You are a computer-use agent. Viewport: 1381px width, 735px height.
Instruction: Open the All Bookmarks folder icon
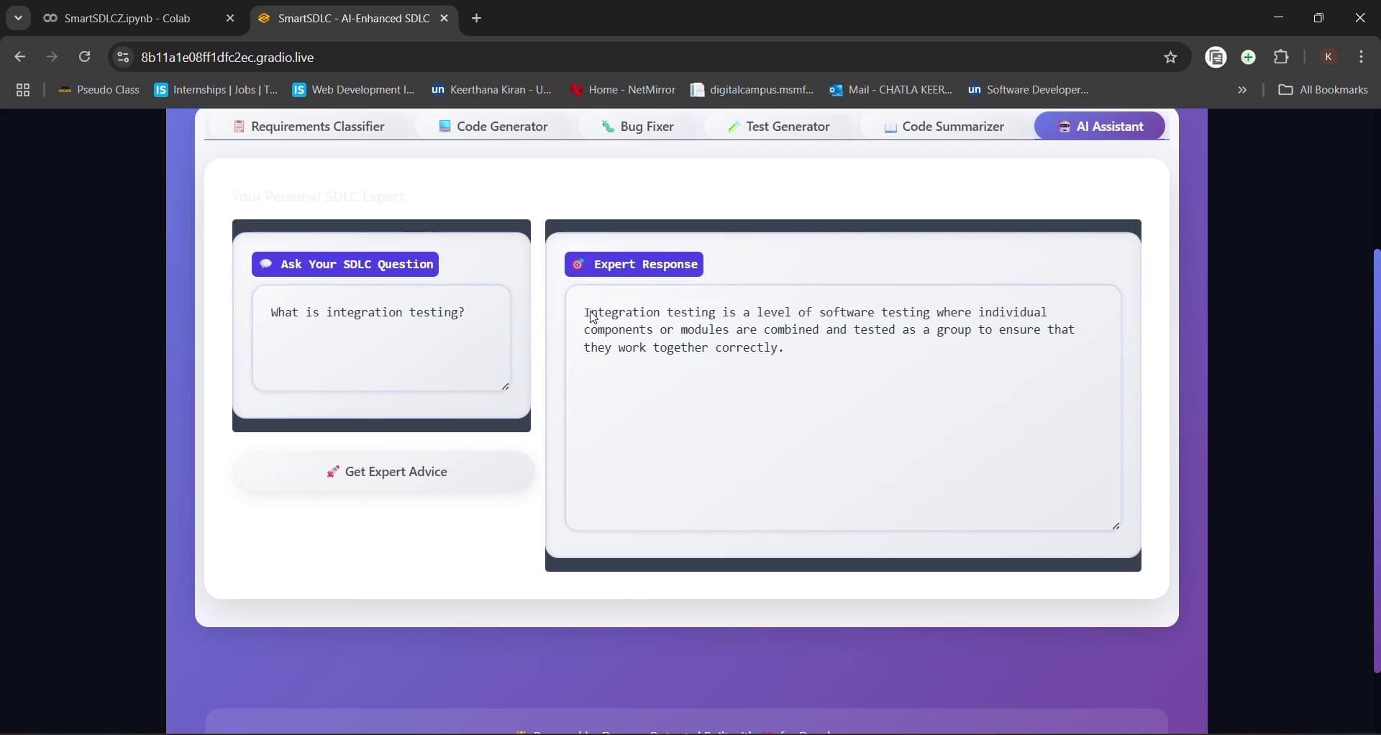pyautogui.click(x=1287, y=89)
